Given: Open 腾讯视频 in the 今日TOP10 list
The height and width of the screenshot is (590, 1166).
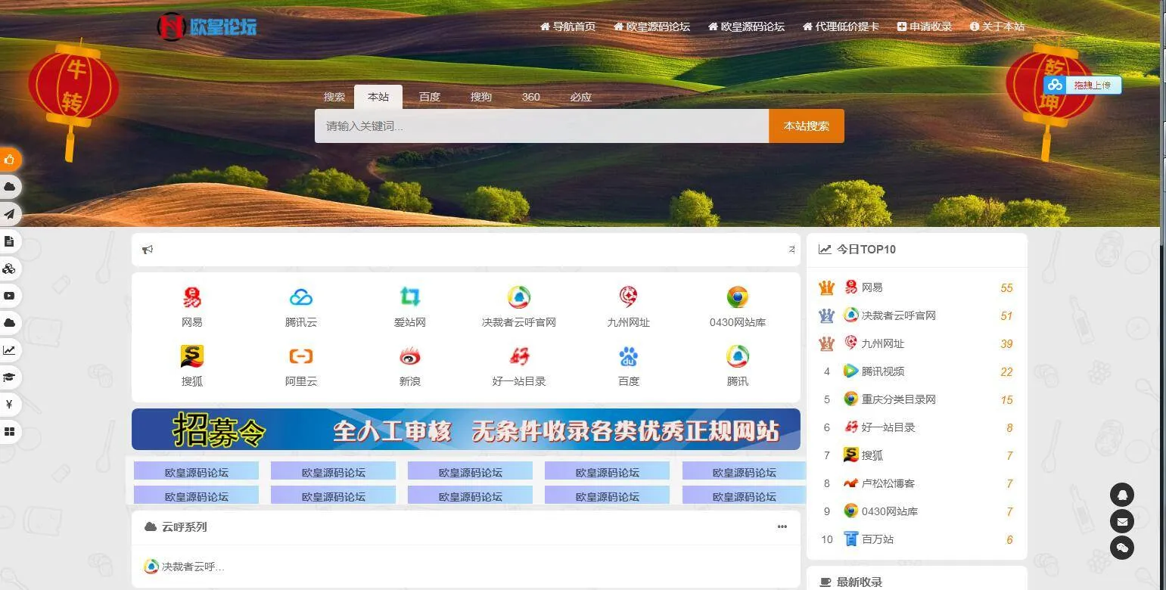Looking at the screenshot, I should 883,371.
